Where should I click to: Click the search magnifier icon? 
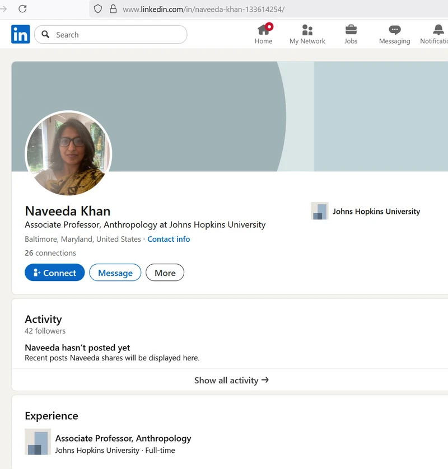coord(45,34)
